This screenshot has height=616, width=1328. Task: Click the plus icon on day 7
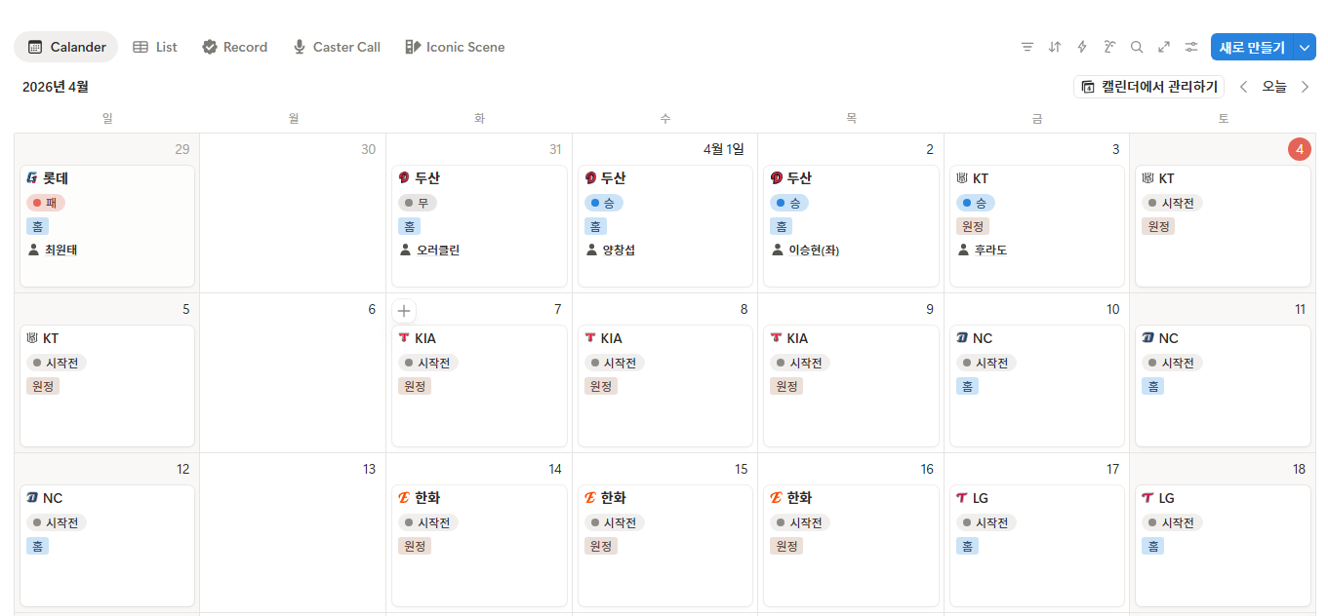click(x=404, y=310)
